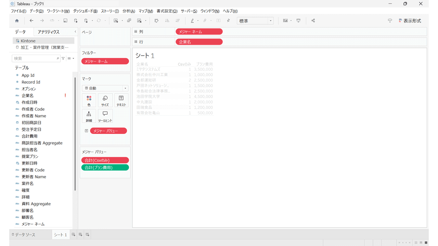Open the Clear sheet dropdown arrow
438x246 pixels.
tap(145, 21)
